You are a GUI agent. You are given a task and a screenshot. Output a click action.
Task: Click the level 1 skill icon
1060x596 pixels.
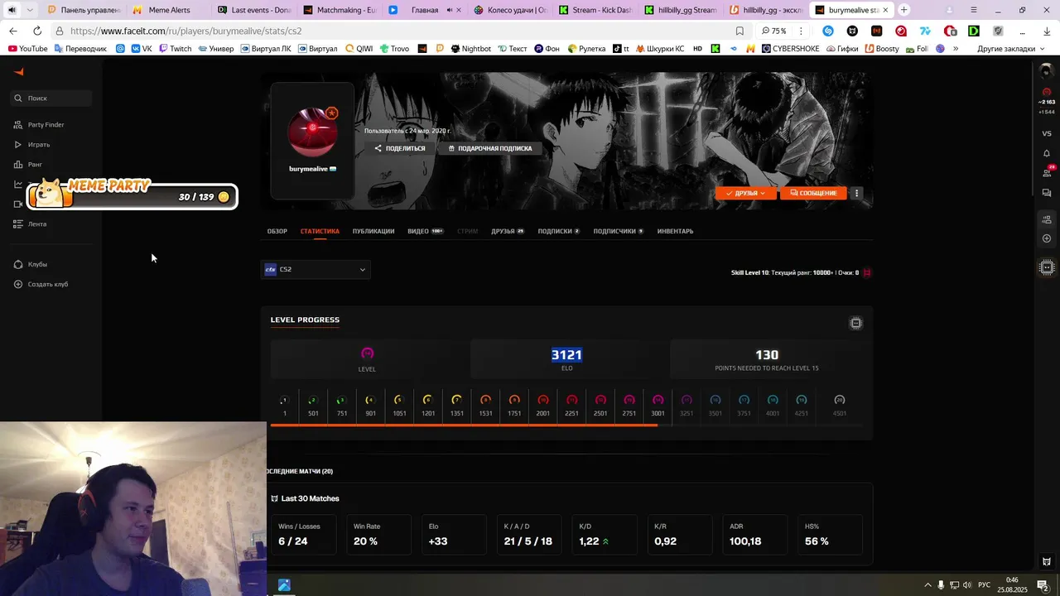[x=284, y=401]
